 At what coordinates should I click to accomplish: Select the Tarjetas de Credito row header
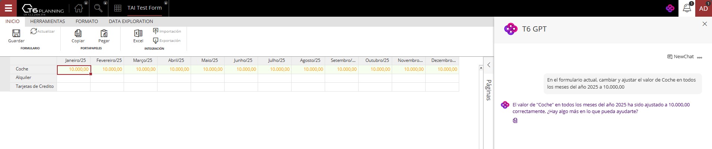click(33, 86)
